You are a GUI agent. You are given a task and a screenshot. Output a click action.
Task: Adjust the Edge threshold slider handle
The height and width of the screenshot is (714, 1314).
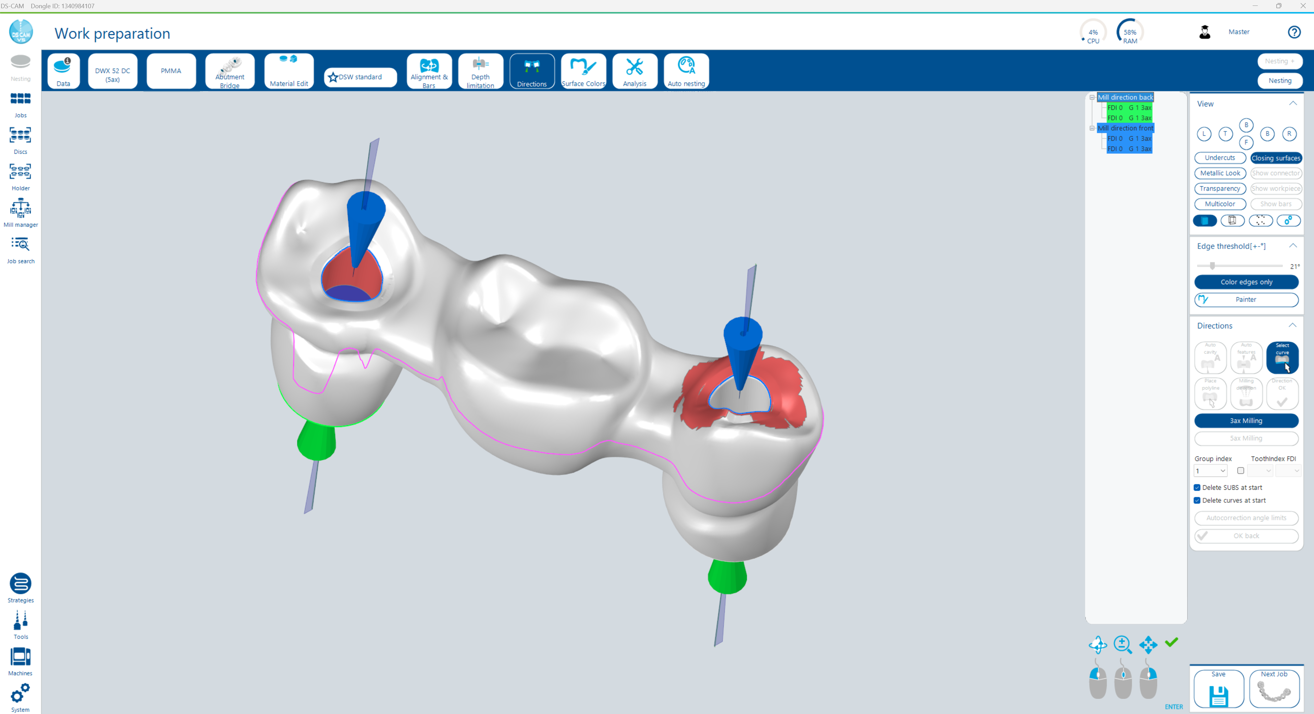pos(1213,265)
